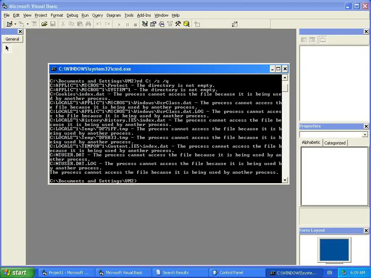Click the cmd.exe scrollbar up arrow
Viewport: 371px width, 278px height.
point(285,77)
